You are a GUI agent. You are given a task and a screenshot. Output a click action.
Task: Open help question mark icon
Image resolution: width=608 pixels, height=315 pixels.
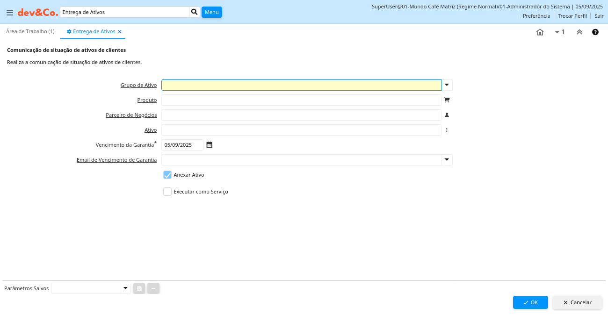[595, 32]
